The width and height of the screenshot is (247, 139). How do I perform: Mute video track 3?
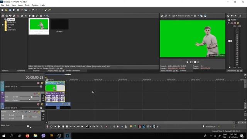coord(38,104)
